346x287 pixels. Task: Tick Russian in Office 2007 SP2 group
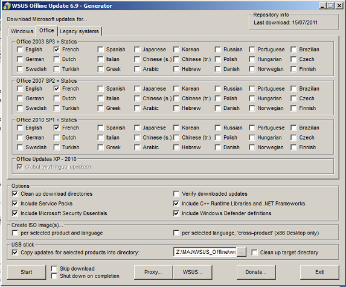218,89
